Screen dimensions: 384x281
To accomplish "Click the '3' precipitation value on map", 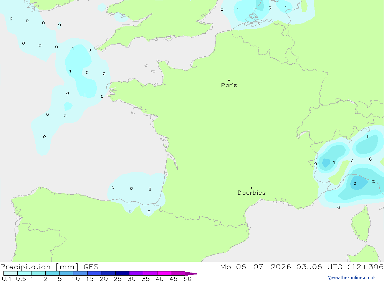I will click(x=355, y=183).
